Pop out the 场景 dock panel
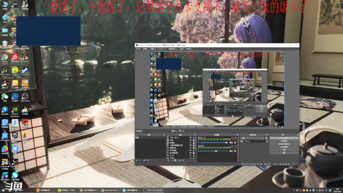This screenshot has height=193, width=343. pos(164,135)
